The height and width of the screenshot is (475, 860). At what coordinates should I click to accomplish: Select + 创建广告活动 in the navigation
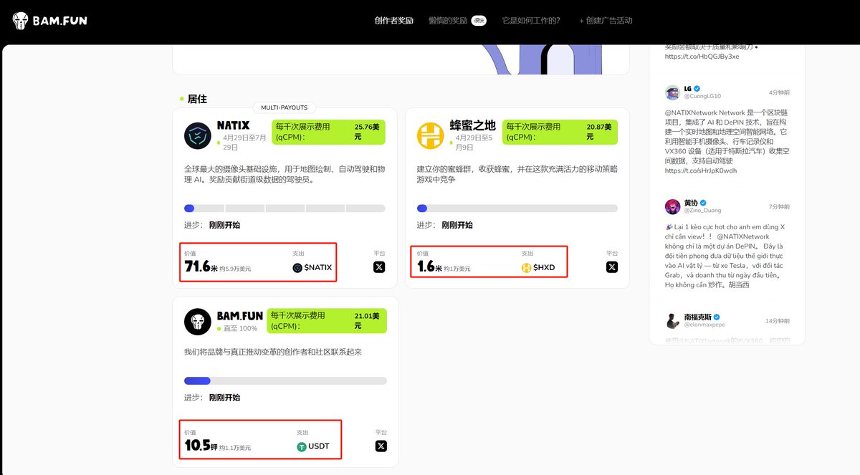pos(606,21)
